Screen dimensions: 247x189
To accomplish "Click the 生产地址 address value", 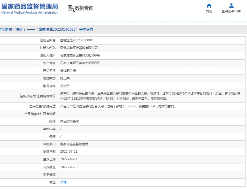I will pos(80,63).
